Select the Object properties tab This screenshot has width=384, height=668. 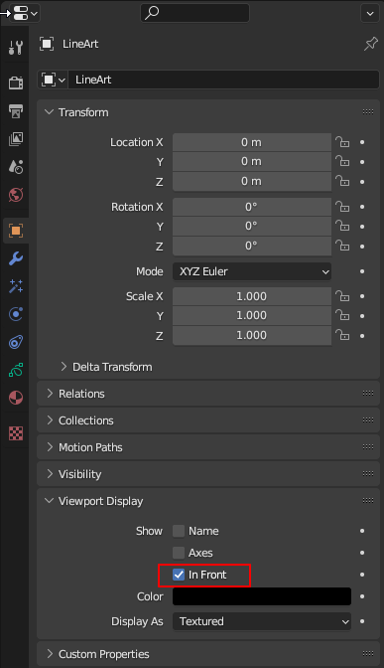[16, 231]
